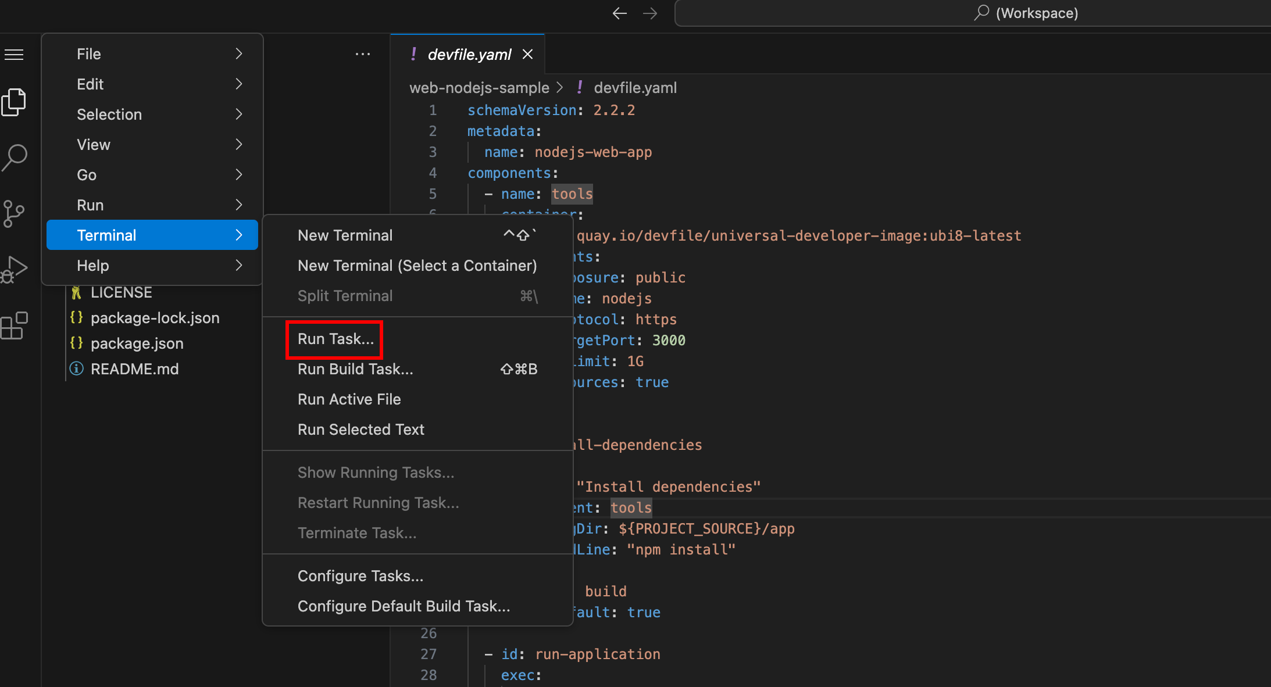The width and height of the screenshot is (1271, 687).
Task: Click the ellipsis icon near the editor tabs
Action: (363, 54)
